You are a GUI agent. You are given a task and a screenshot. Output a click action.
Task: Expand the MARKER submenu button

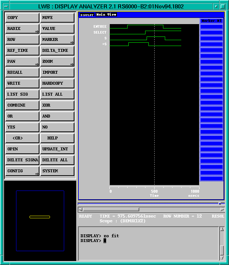pos(57,40)
